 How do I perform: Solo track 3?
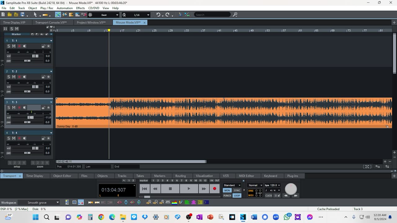point(9,107)
